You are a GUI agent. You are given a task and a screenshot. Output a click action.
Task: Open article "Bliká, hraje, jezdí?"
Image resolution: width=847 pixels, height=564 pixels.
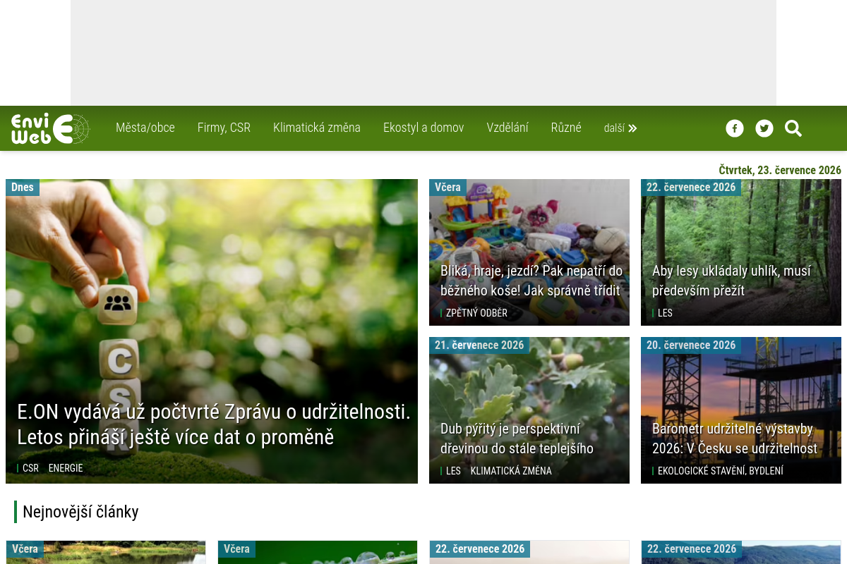[x=531, y=281]
